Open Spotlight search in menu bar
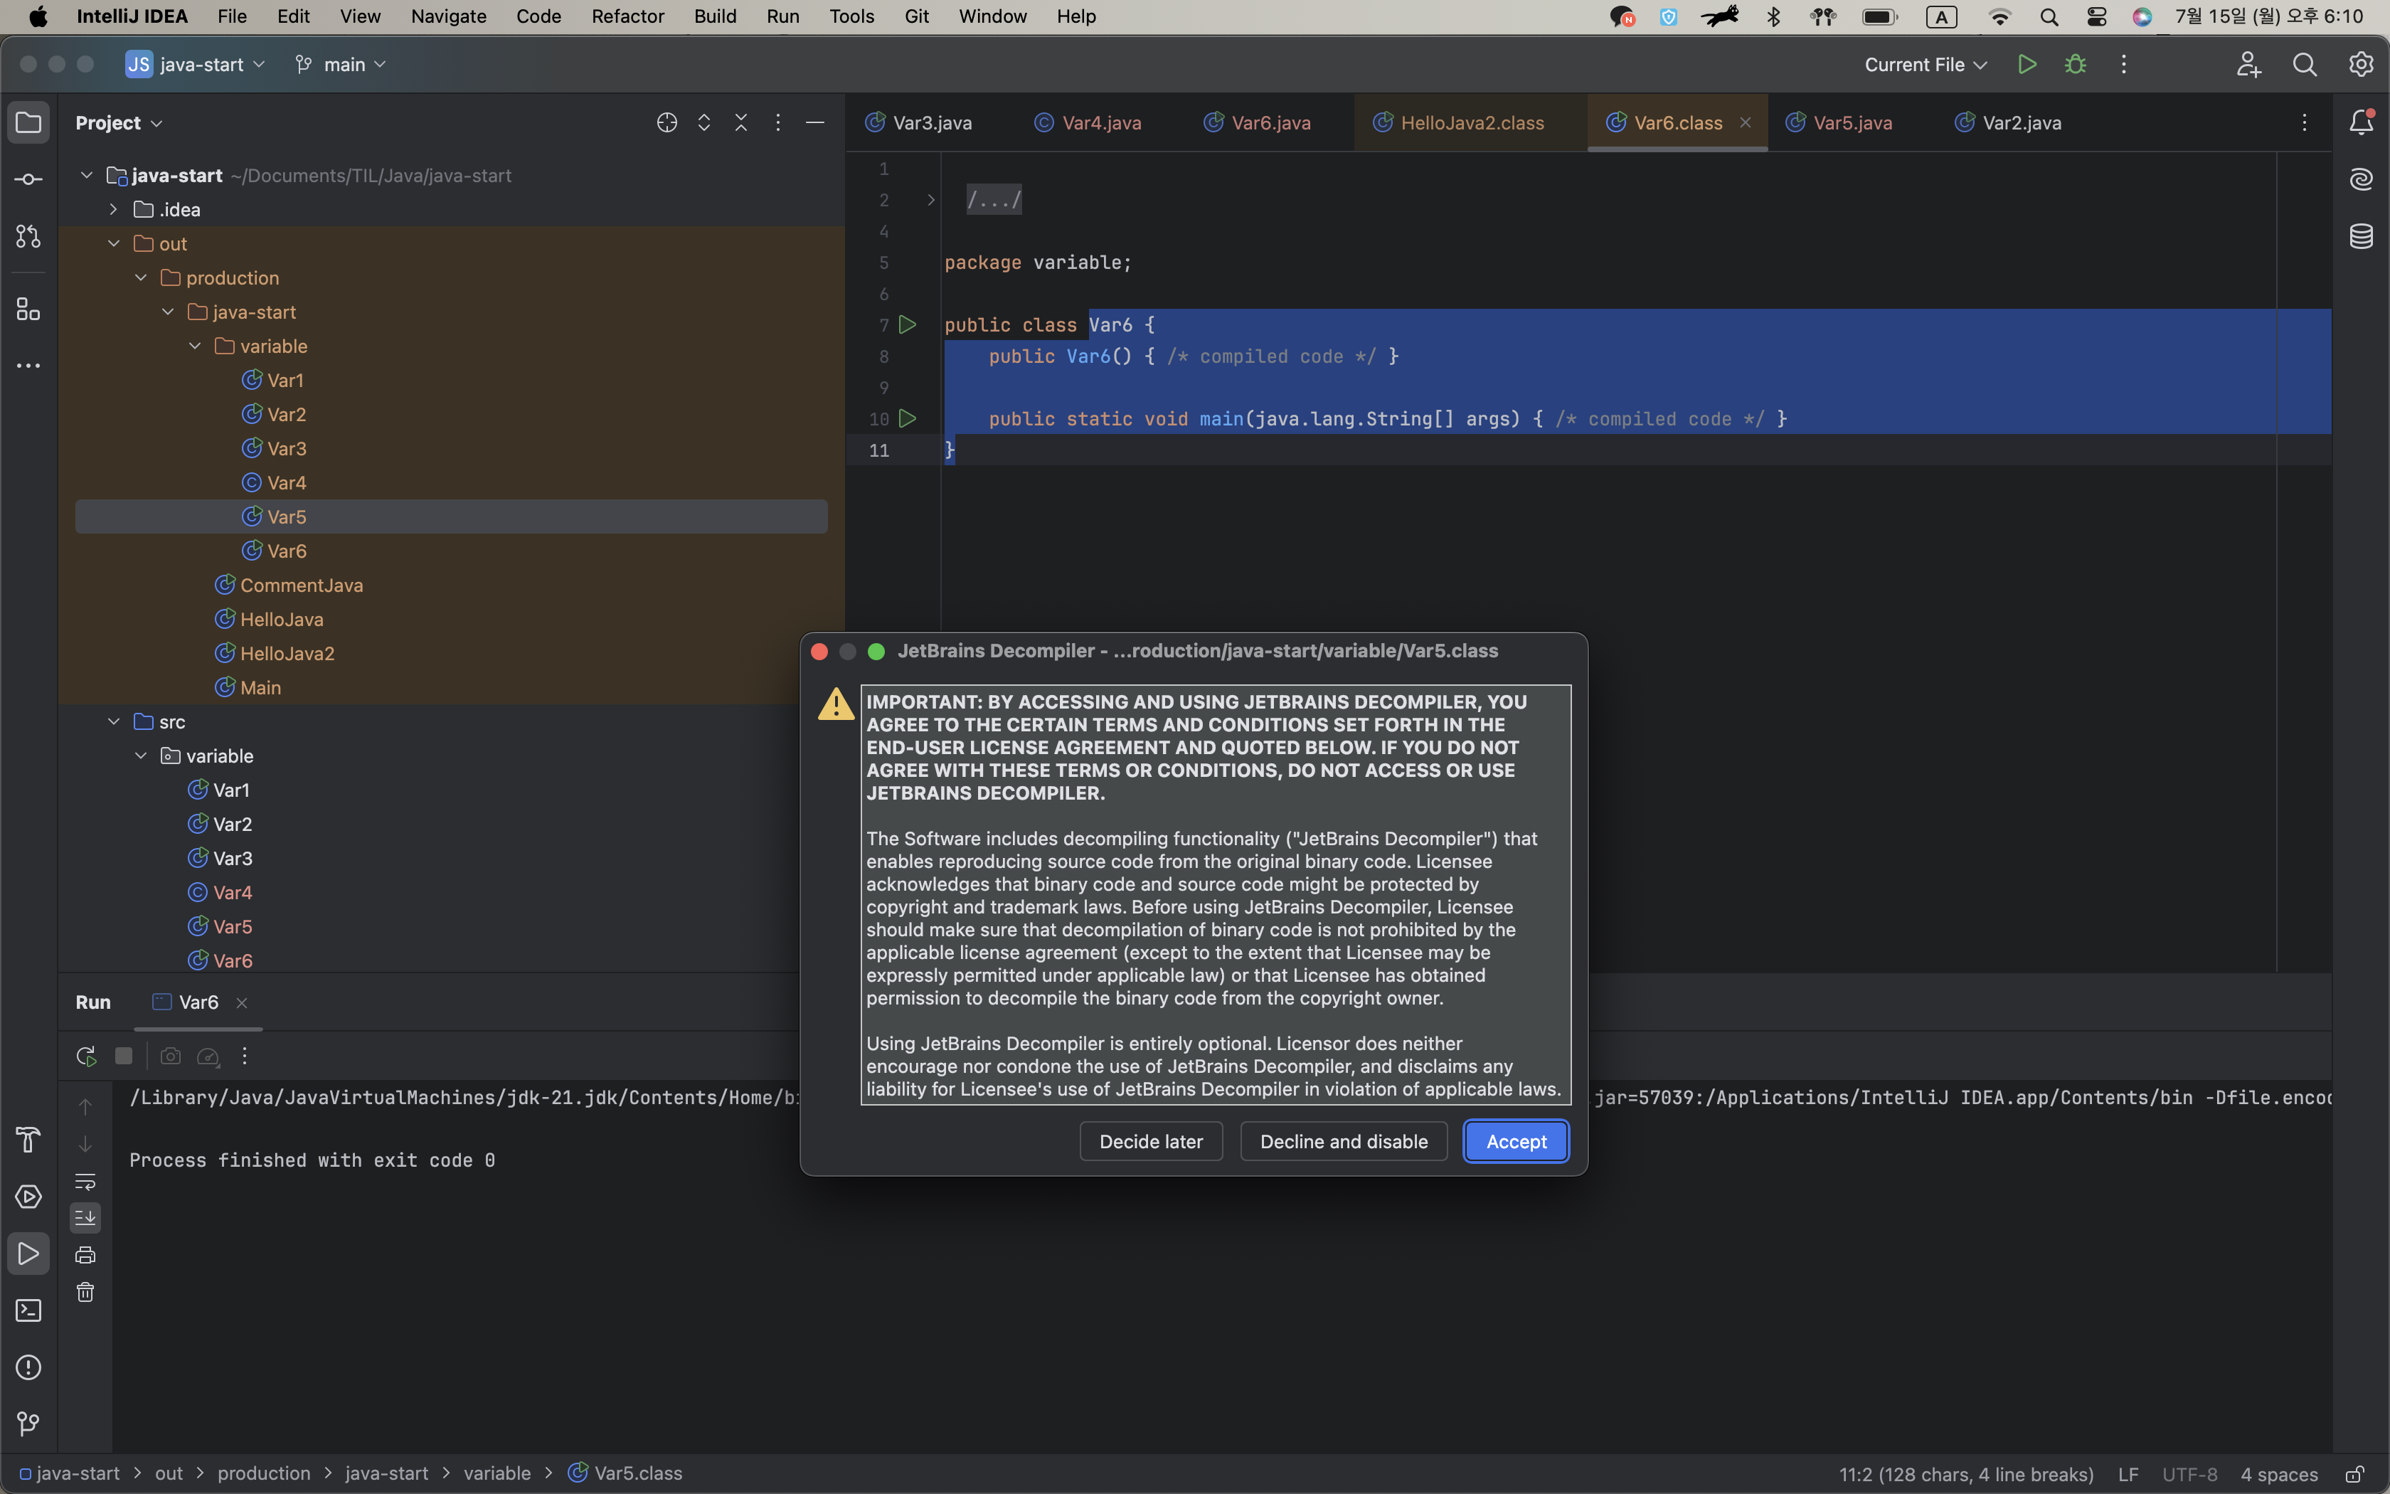The image size is (2390, 1494). (x=2049, y=16)
